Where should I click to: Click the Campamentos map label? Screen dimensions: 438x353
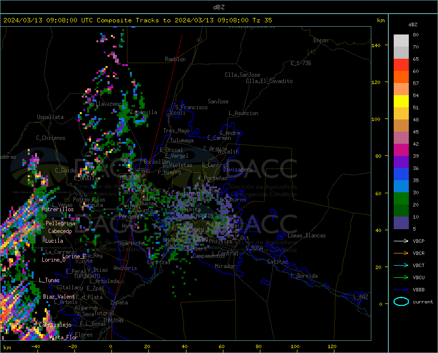tap(209, 256)
